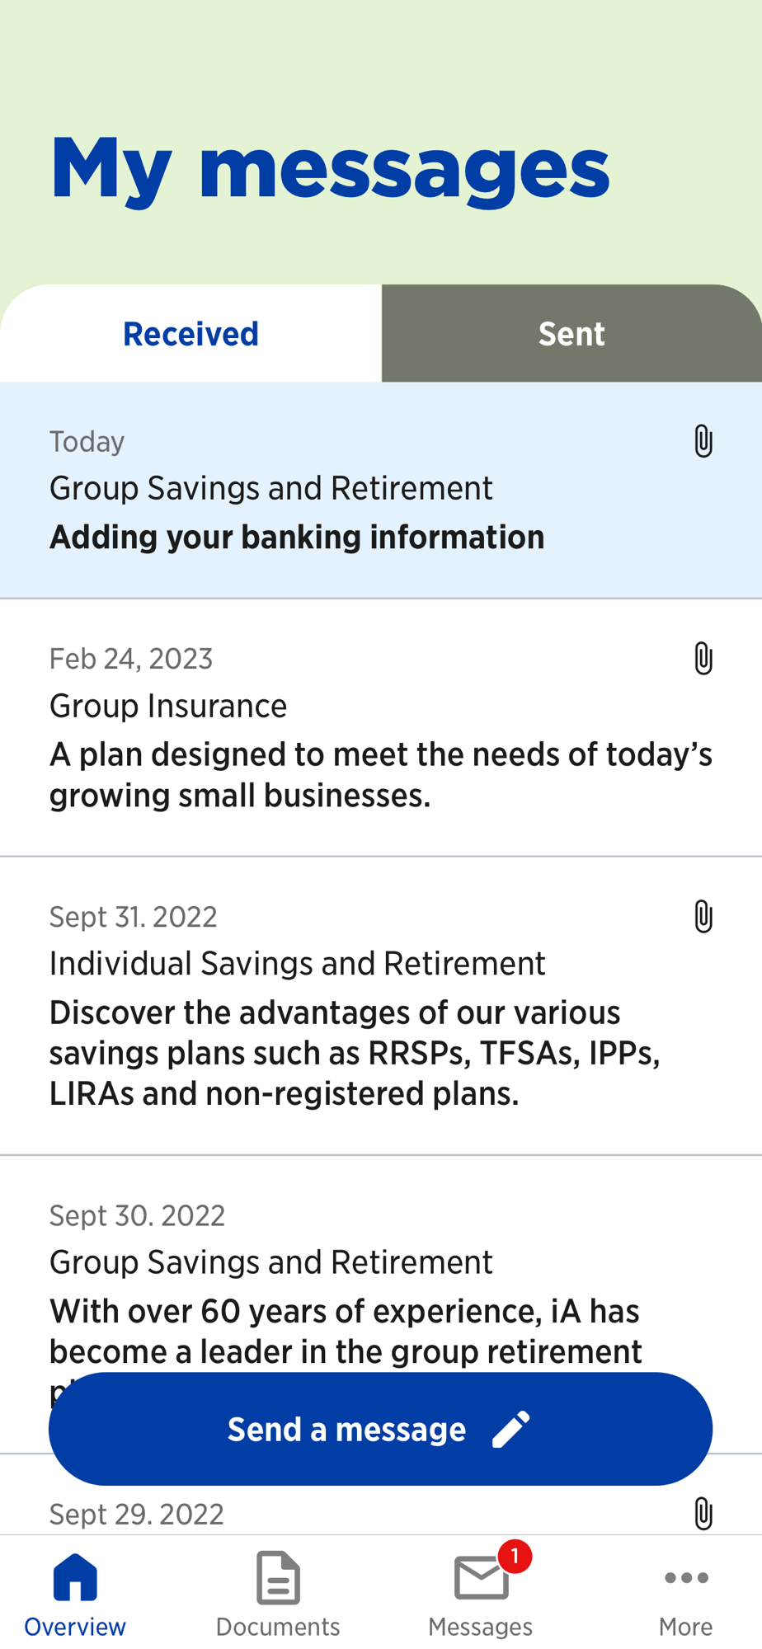Tap the Overview home icon

tap(75, 1577)
